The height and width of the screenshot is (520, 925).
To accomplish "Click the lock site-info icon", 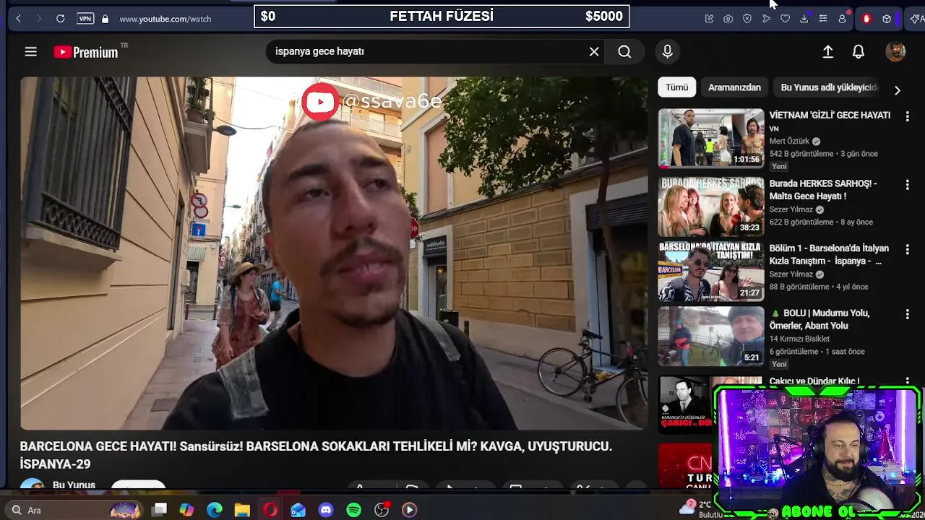I will pyautogui.click(x=105, y=19).
